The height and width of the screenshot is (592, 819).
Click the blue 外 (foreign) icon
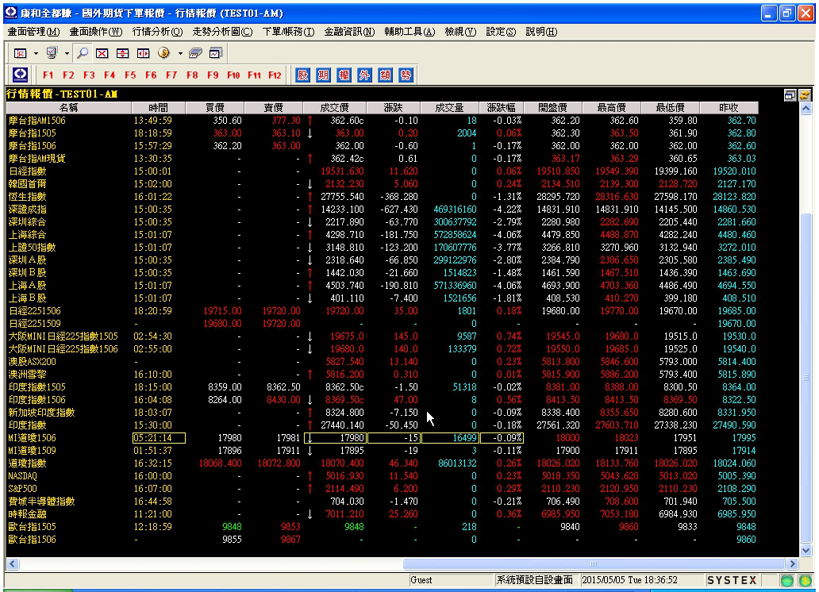tap(364, 75)
